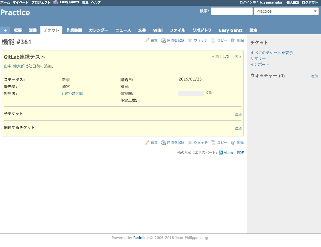Export the ticket as PDF
Screen dimensions: 321x247
click(x=241, y=153)
